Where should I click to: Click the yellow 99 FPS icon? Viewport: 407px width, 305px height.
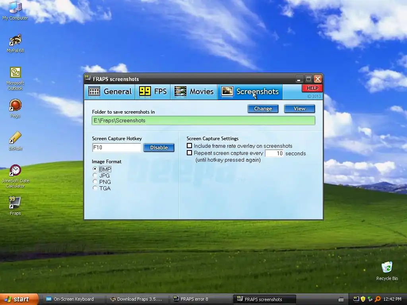click(x=145, y=91)
